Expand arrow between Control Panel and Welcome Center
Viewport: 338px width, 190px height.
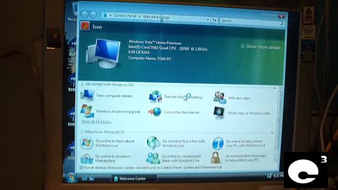pos(139,16)
